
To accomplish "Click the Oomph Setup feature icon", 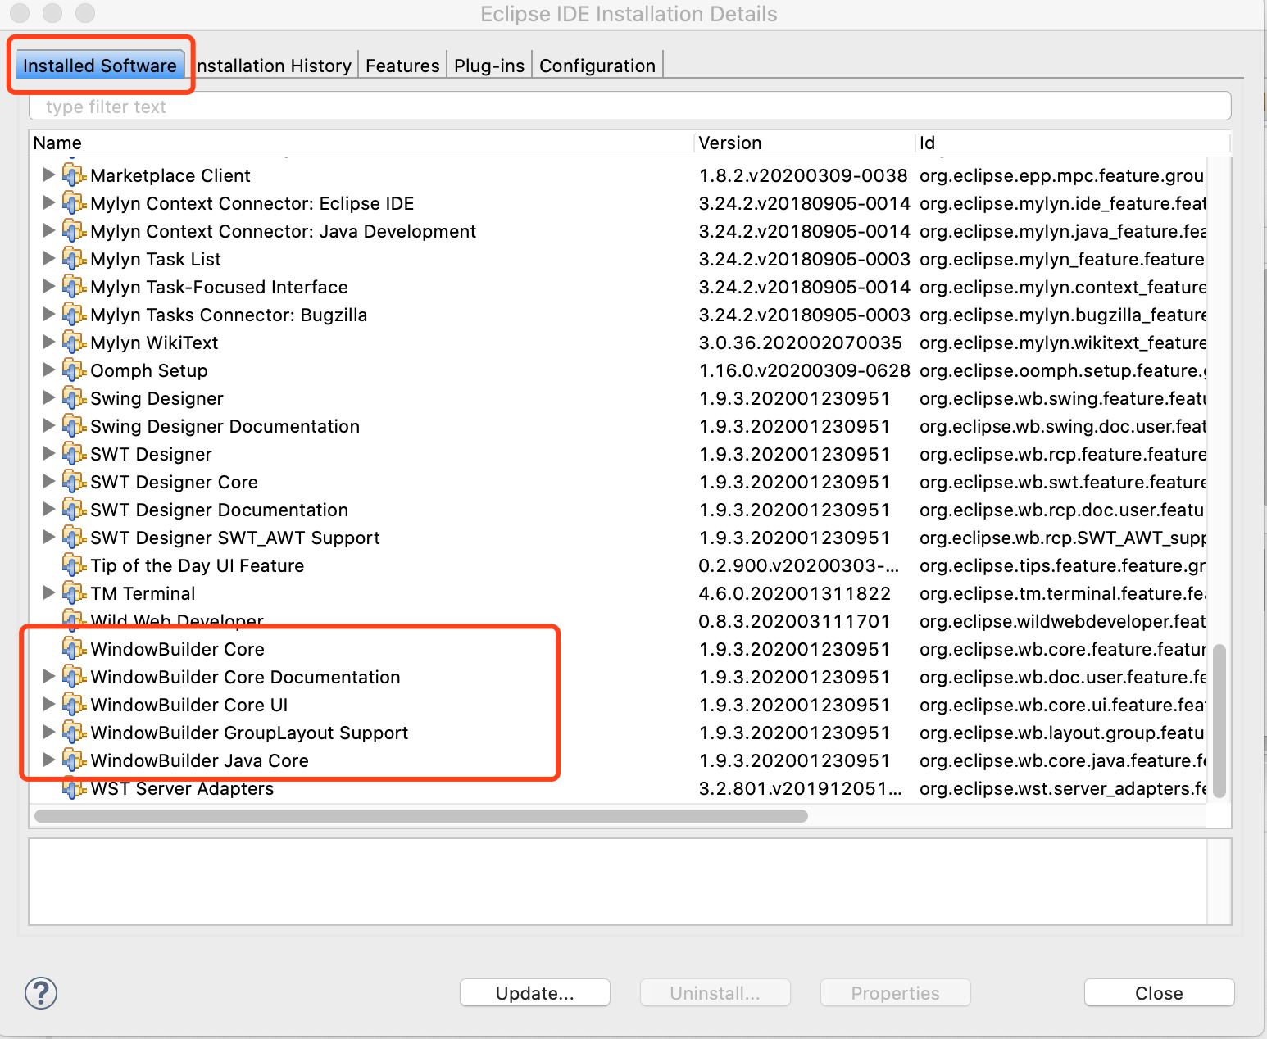I will pos(74,370).
